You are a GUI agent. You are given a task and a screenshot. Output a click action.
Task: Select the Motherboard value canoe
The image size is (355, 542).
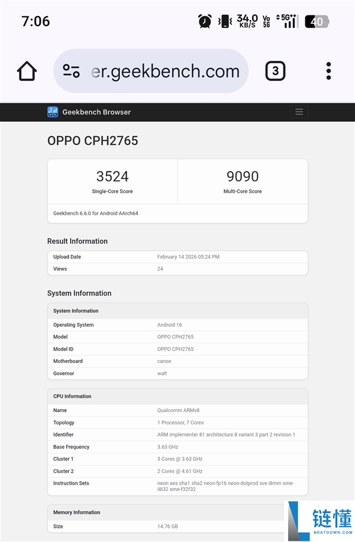point(164,361)
